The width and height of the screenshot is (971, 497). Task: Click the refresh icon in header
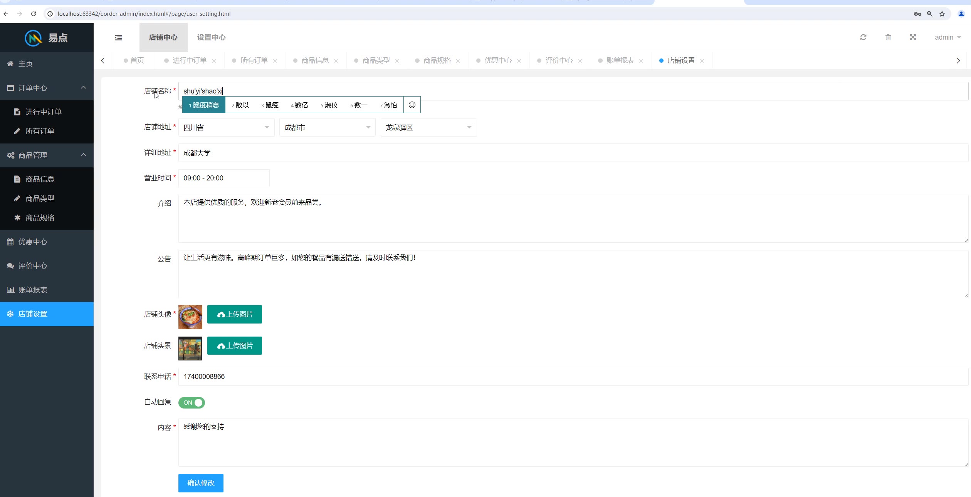863,37
